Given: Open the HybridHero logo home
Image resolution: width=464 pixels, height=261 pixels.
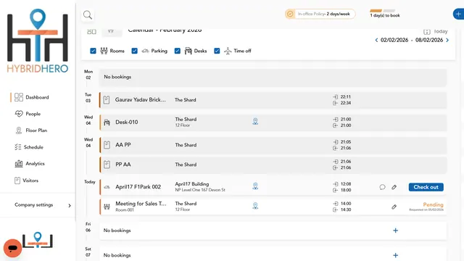Looking at the screenshot, I should [38, 41].
